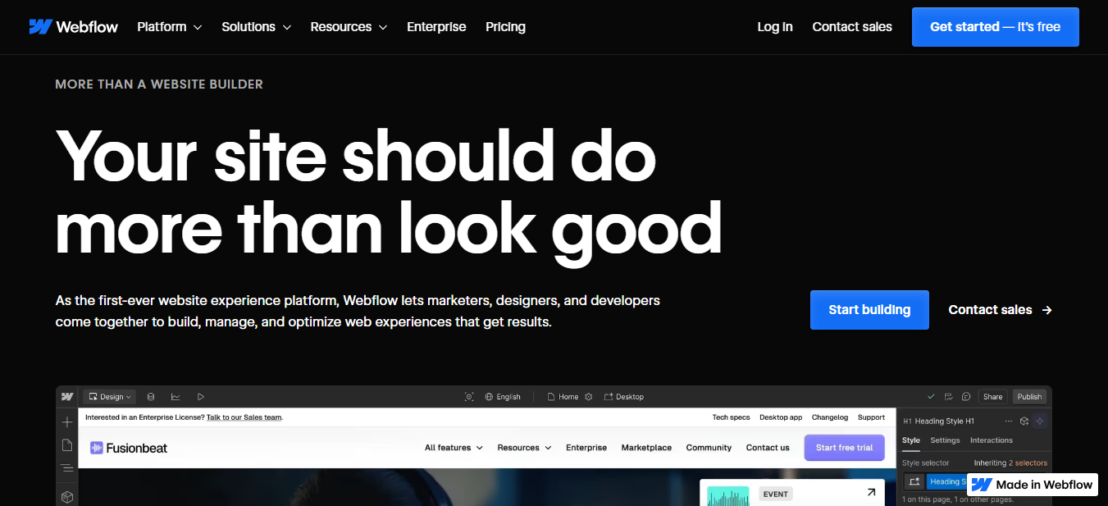
Task: Switch to the Settings tab in style panel
Action: (x=945, y=440)
